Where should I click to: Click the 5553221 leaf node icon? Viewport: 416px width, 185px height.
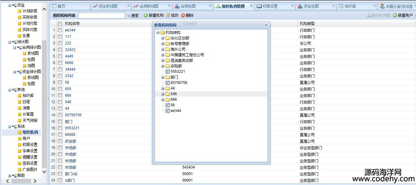[167, 72]
